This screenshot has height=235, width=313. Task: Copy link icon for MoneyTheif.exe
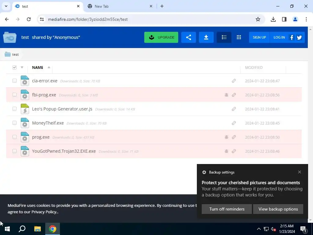coord(234,123)
